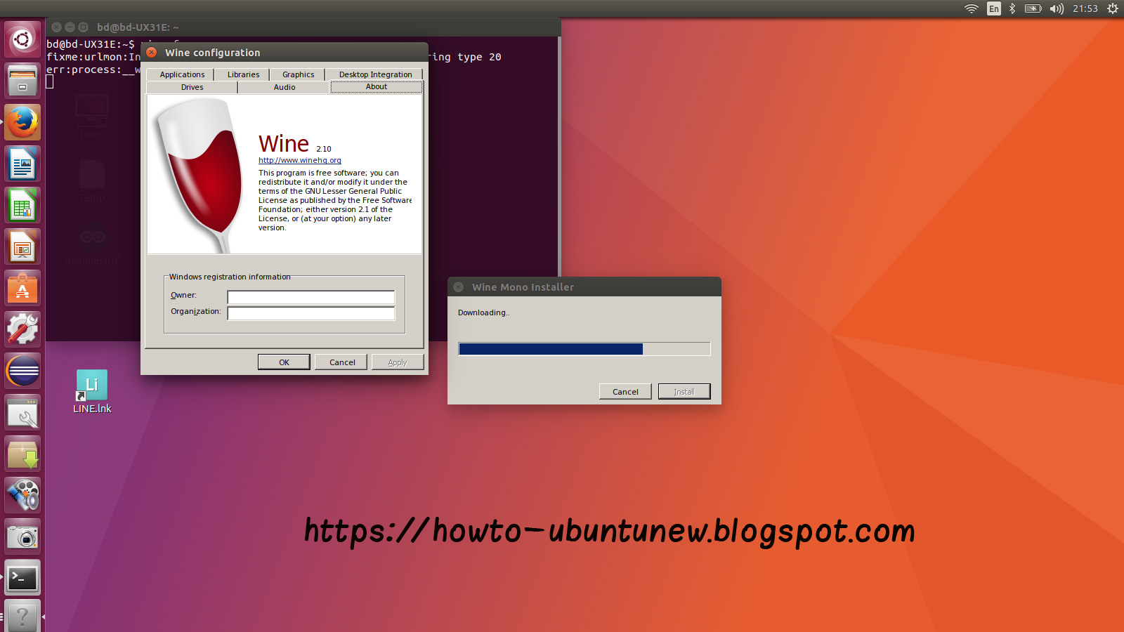Launch Firefox web browser
The image size is (1124, 632).
(22, 122)
